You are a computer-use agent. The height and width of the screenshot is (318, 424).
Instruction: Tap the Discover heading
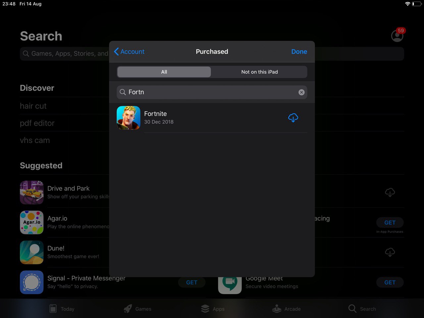(37, 88)
